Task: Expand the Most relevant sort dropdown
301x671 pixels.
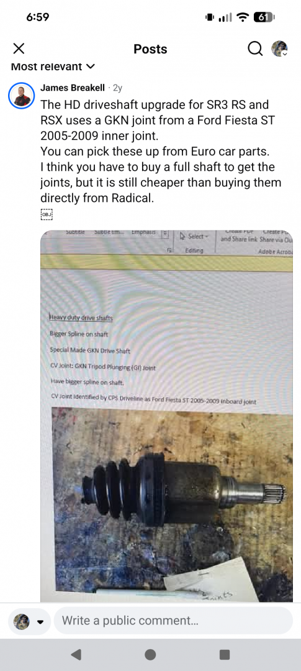Action: coord(53,66)
